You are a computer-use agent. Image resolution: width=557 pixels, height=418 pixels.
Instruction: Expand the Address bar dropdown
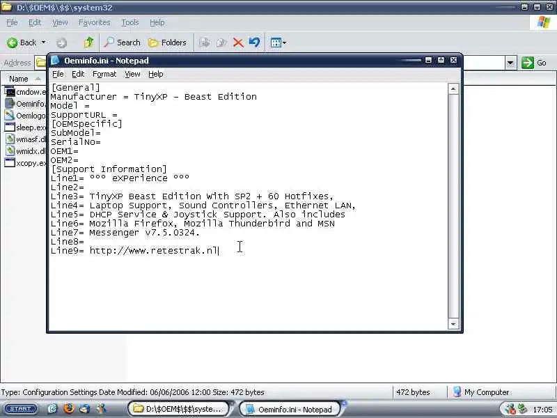510,63
